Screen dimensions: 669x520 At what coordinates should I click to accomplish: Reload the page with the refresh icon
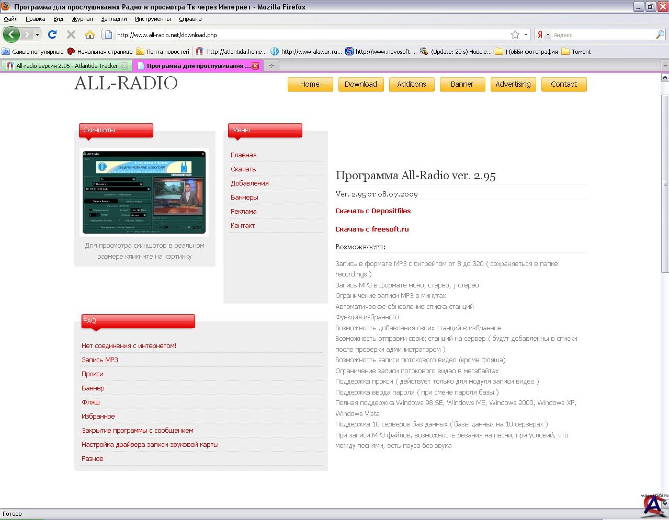52,35
